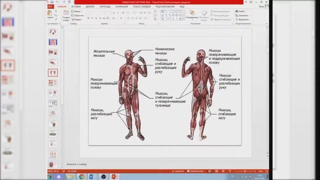This screenshot has width=320, height=180.
Task: Switch to the Вставка ribbon tab
Action: tap(76, 6)
